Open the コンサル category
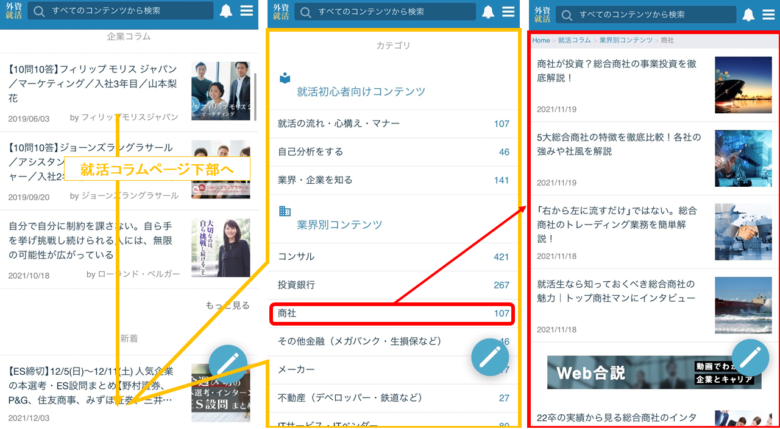 (392, 257)
